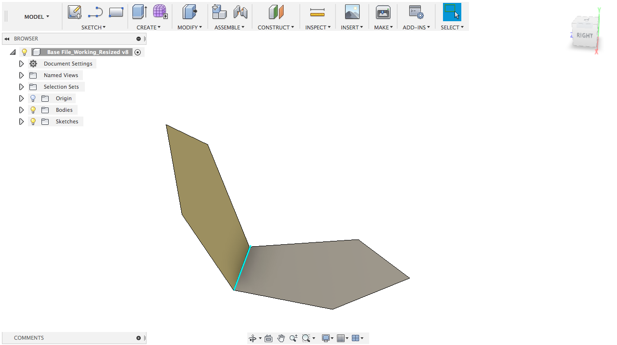The image size is (617, 345).
Task: Click the Grid and Snaps icon
Action: [x=341, y=338]
